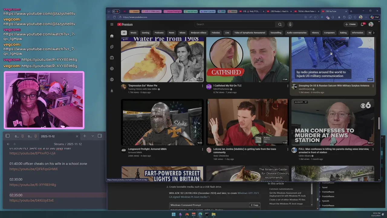387x218 pixels.
Task: Select the Bodycam videos chip
Action: click(x=199, y=33)
